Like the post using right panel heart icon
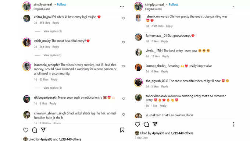 (137, 124)
